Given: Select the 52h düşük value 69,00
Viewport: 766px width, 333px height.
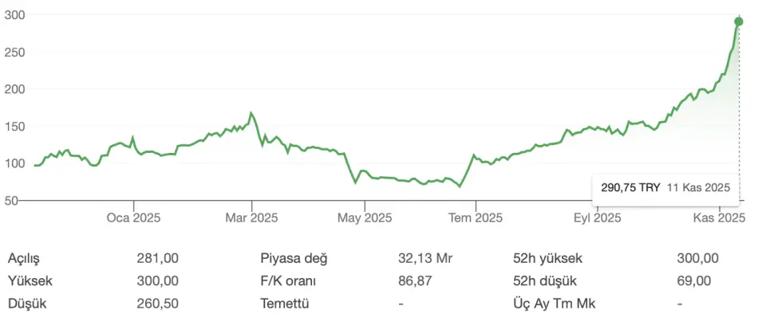Looking at the screenshot, I should pos(699,281).
